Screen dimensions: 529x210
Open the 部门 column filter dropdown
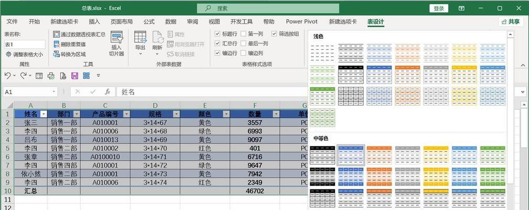pyautogui.click(x=77, y=114)
